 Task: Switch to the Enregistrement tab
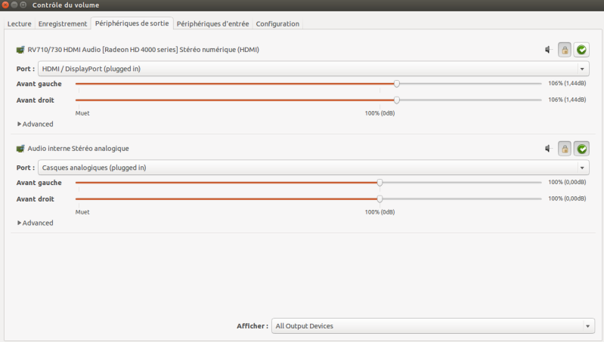(63, 24)
